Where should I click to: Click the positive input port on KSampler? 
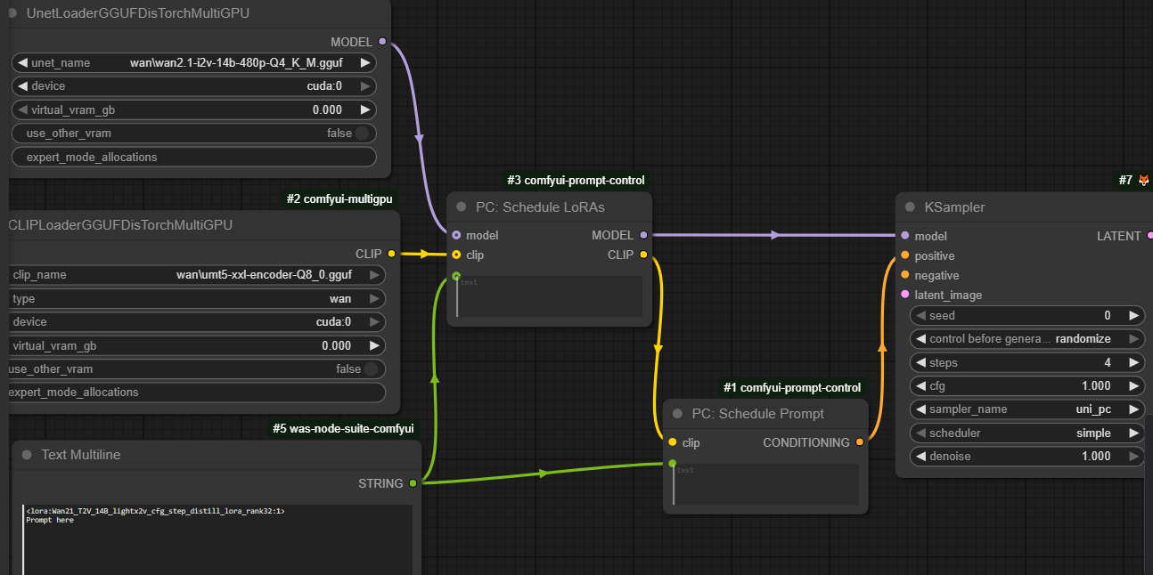point(905,255)
